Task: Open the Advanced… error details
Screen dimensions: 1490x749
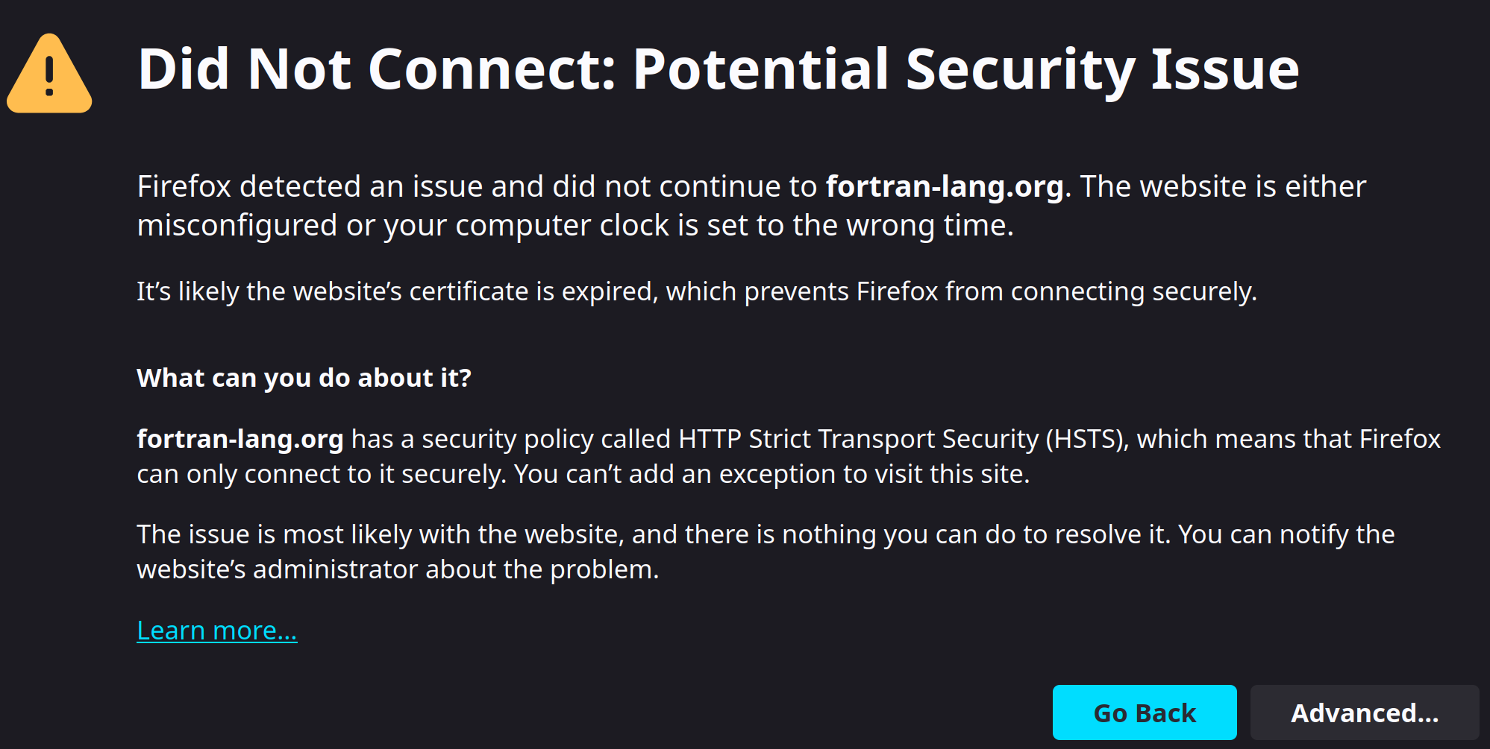Action: [1364, 712]
